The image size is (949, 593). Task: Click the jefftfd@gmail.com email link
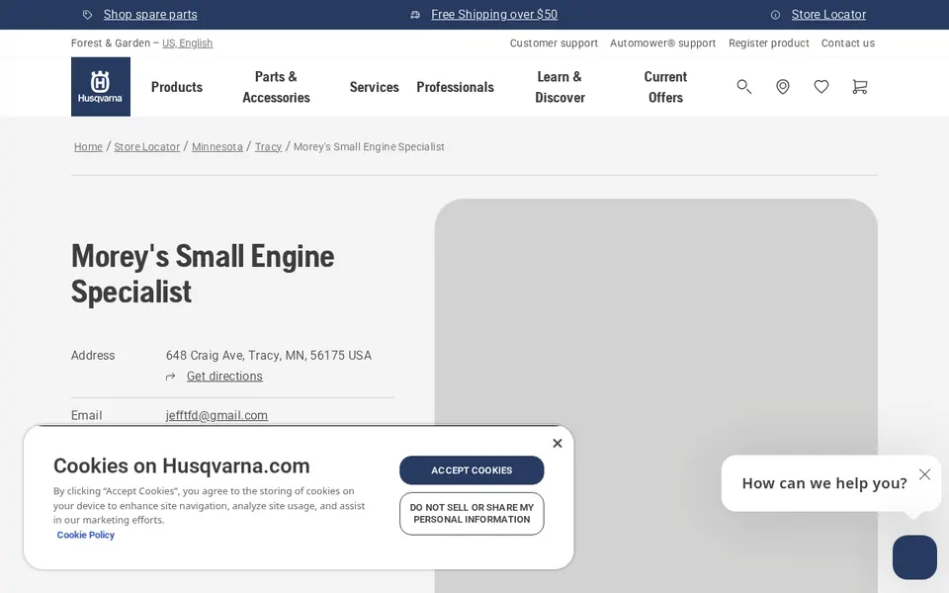pyautogui.click(x=216, y=416)
